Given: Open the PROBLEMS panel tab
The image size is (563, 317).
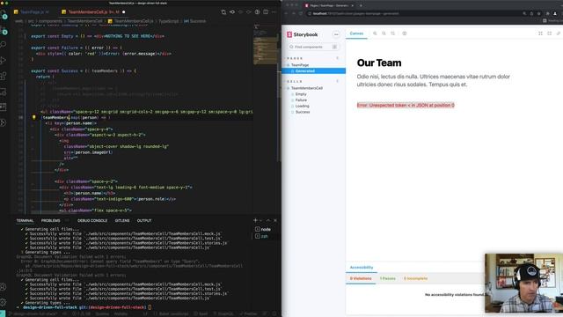Looking at the screenshot, I should click(x=51, y=220).
